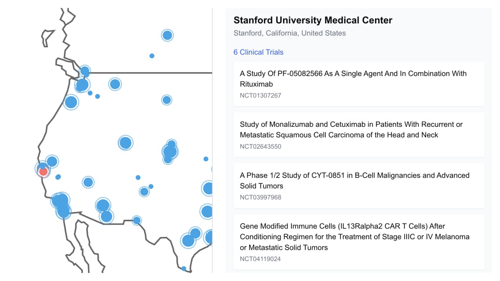
Task: Click the red Stanford marker on the map
Action: click(43, 171)
